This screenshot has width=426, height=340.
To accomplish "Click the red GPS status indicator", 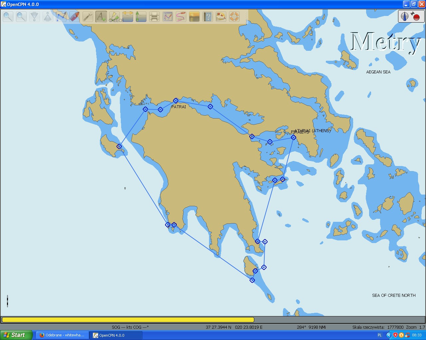I will click(x=416, y=17).
